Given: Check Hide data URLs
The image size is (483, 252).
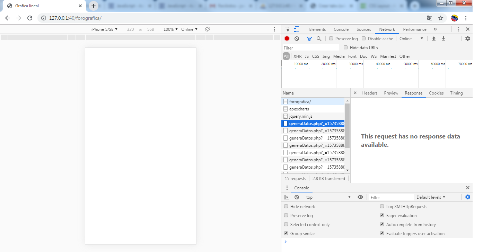Looking at the screenshot, I should coord(345,47).
